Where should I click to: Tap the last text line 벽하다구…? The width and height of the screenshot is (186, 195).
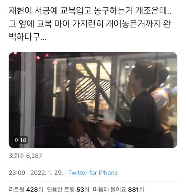pyautogui.click(x=28, y=36)
